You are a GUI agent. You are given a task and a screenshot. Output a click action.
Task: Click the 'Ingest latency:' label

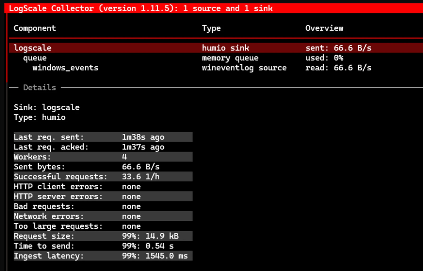pos(49,256)
